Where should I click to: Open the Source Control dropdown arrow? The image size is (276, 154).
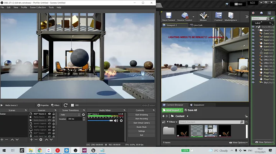pyautogui.click(x=194, y=17)
